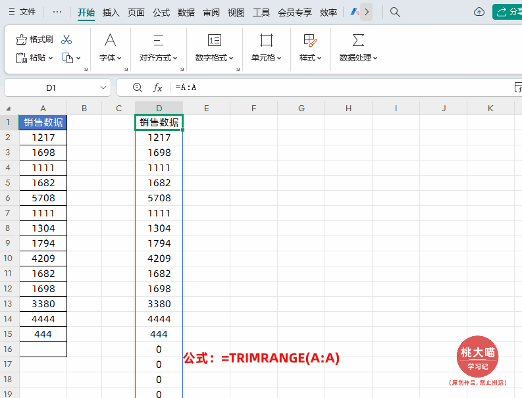Click the select-all corner triangle
This screenshot has height=398, width=522.
[x=9, y=109]
